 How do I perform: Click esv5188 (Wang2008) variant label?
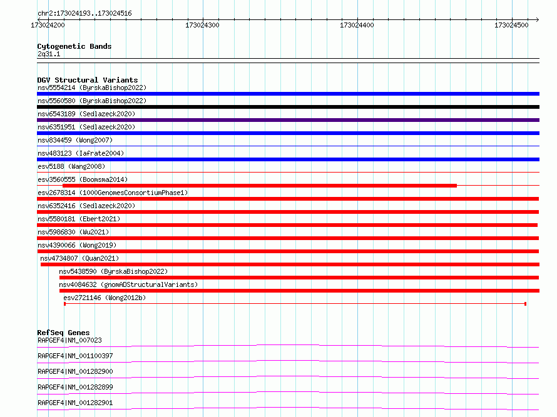click(x=71, y=166)
